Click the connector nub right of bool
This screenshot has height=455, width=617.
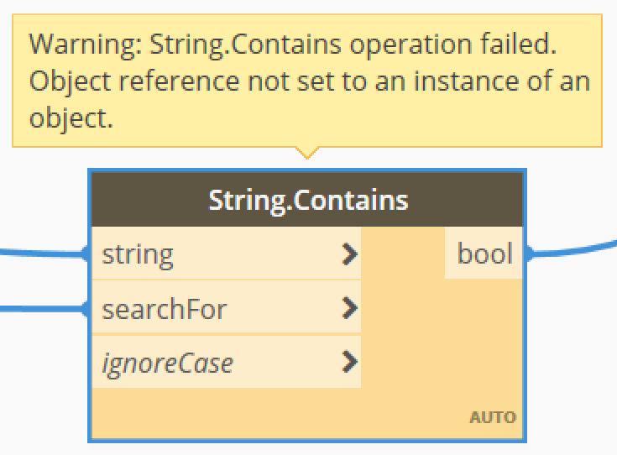(525, 254)
